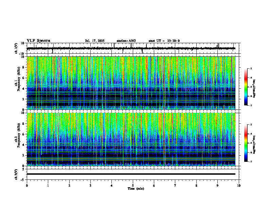Click the time axis tick label "7"
This screenshot has width=269, height=208.
point(175,186)
